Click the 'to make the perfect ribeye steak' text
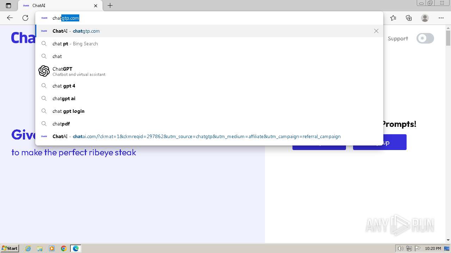Image resolution: width=451 pixels, height=253 pixels. point(74,152)
